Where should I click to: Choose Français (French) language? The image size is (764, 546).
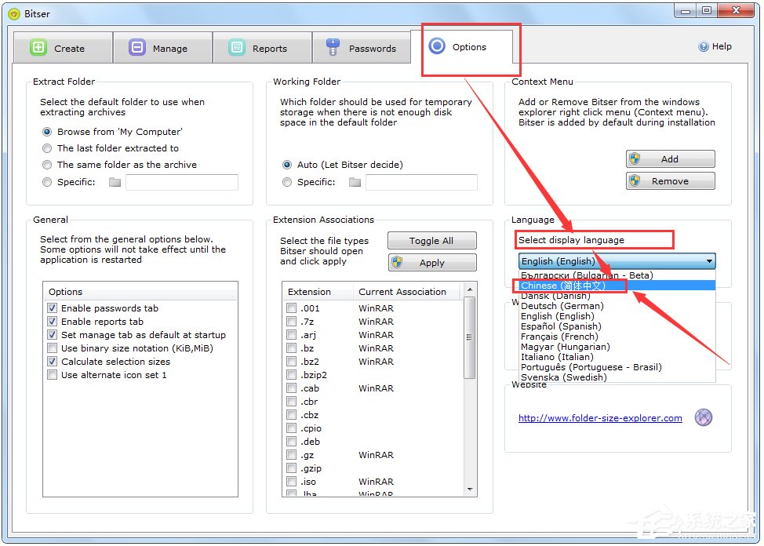(617, 337)
